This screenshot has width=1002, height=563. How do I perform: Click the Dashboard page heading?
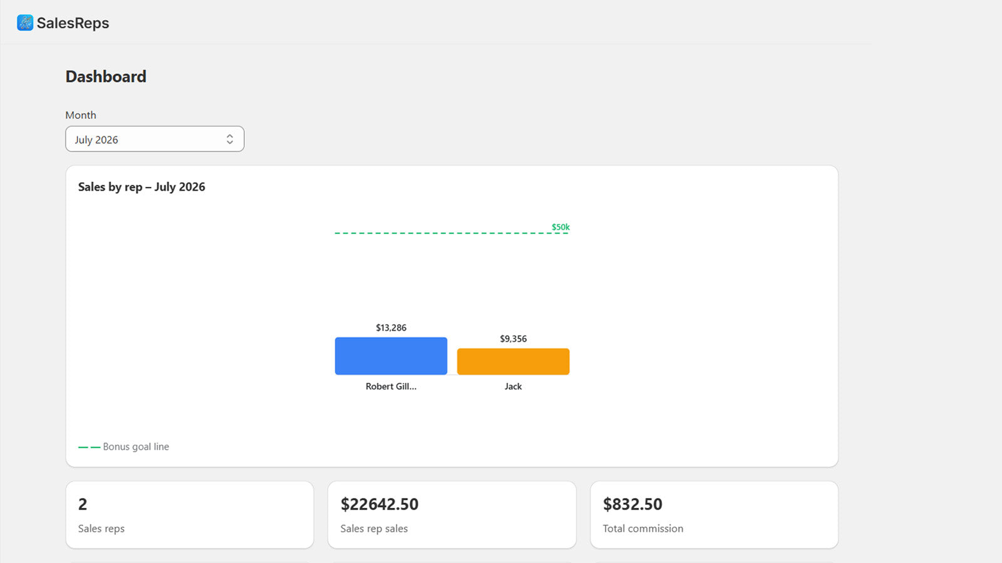coord(106,76)
